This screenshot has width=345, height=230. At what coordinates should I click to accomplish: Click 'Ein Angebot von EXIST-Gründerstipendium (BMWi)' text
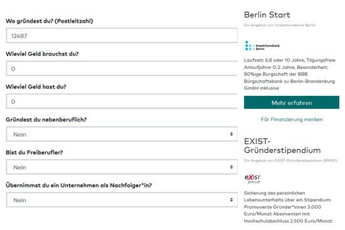pyautogui.click(x=290, y=160)
